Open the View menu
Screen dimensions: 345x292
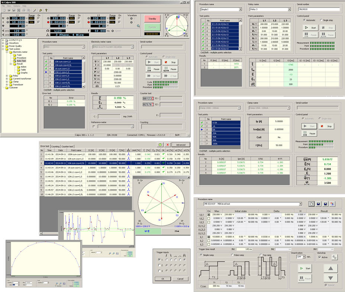click(x=9, y=6)
